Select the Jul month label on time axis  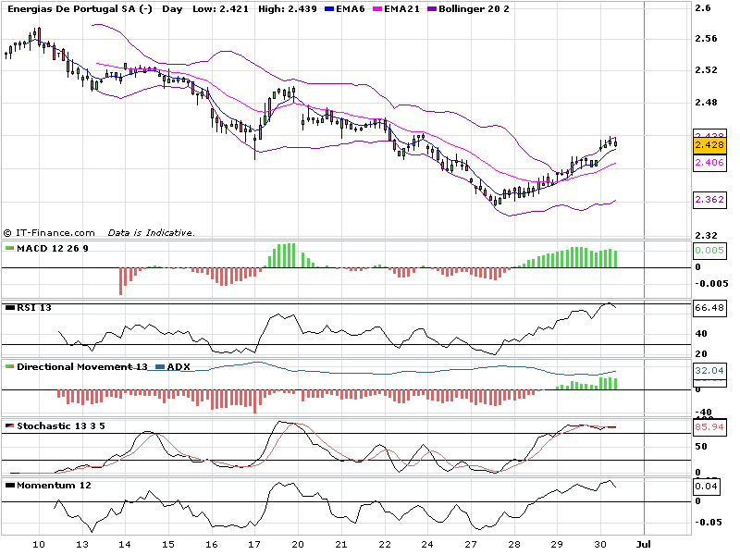click(643, 545)
